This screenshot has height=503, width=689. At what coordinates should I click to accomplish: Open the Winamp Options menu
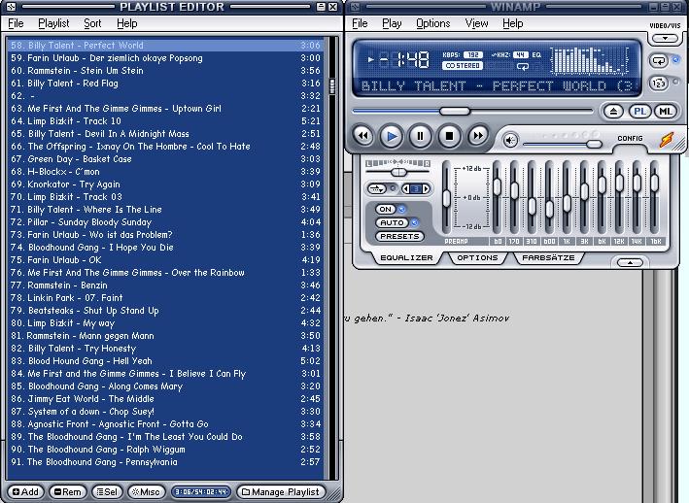tap(432, 23)
